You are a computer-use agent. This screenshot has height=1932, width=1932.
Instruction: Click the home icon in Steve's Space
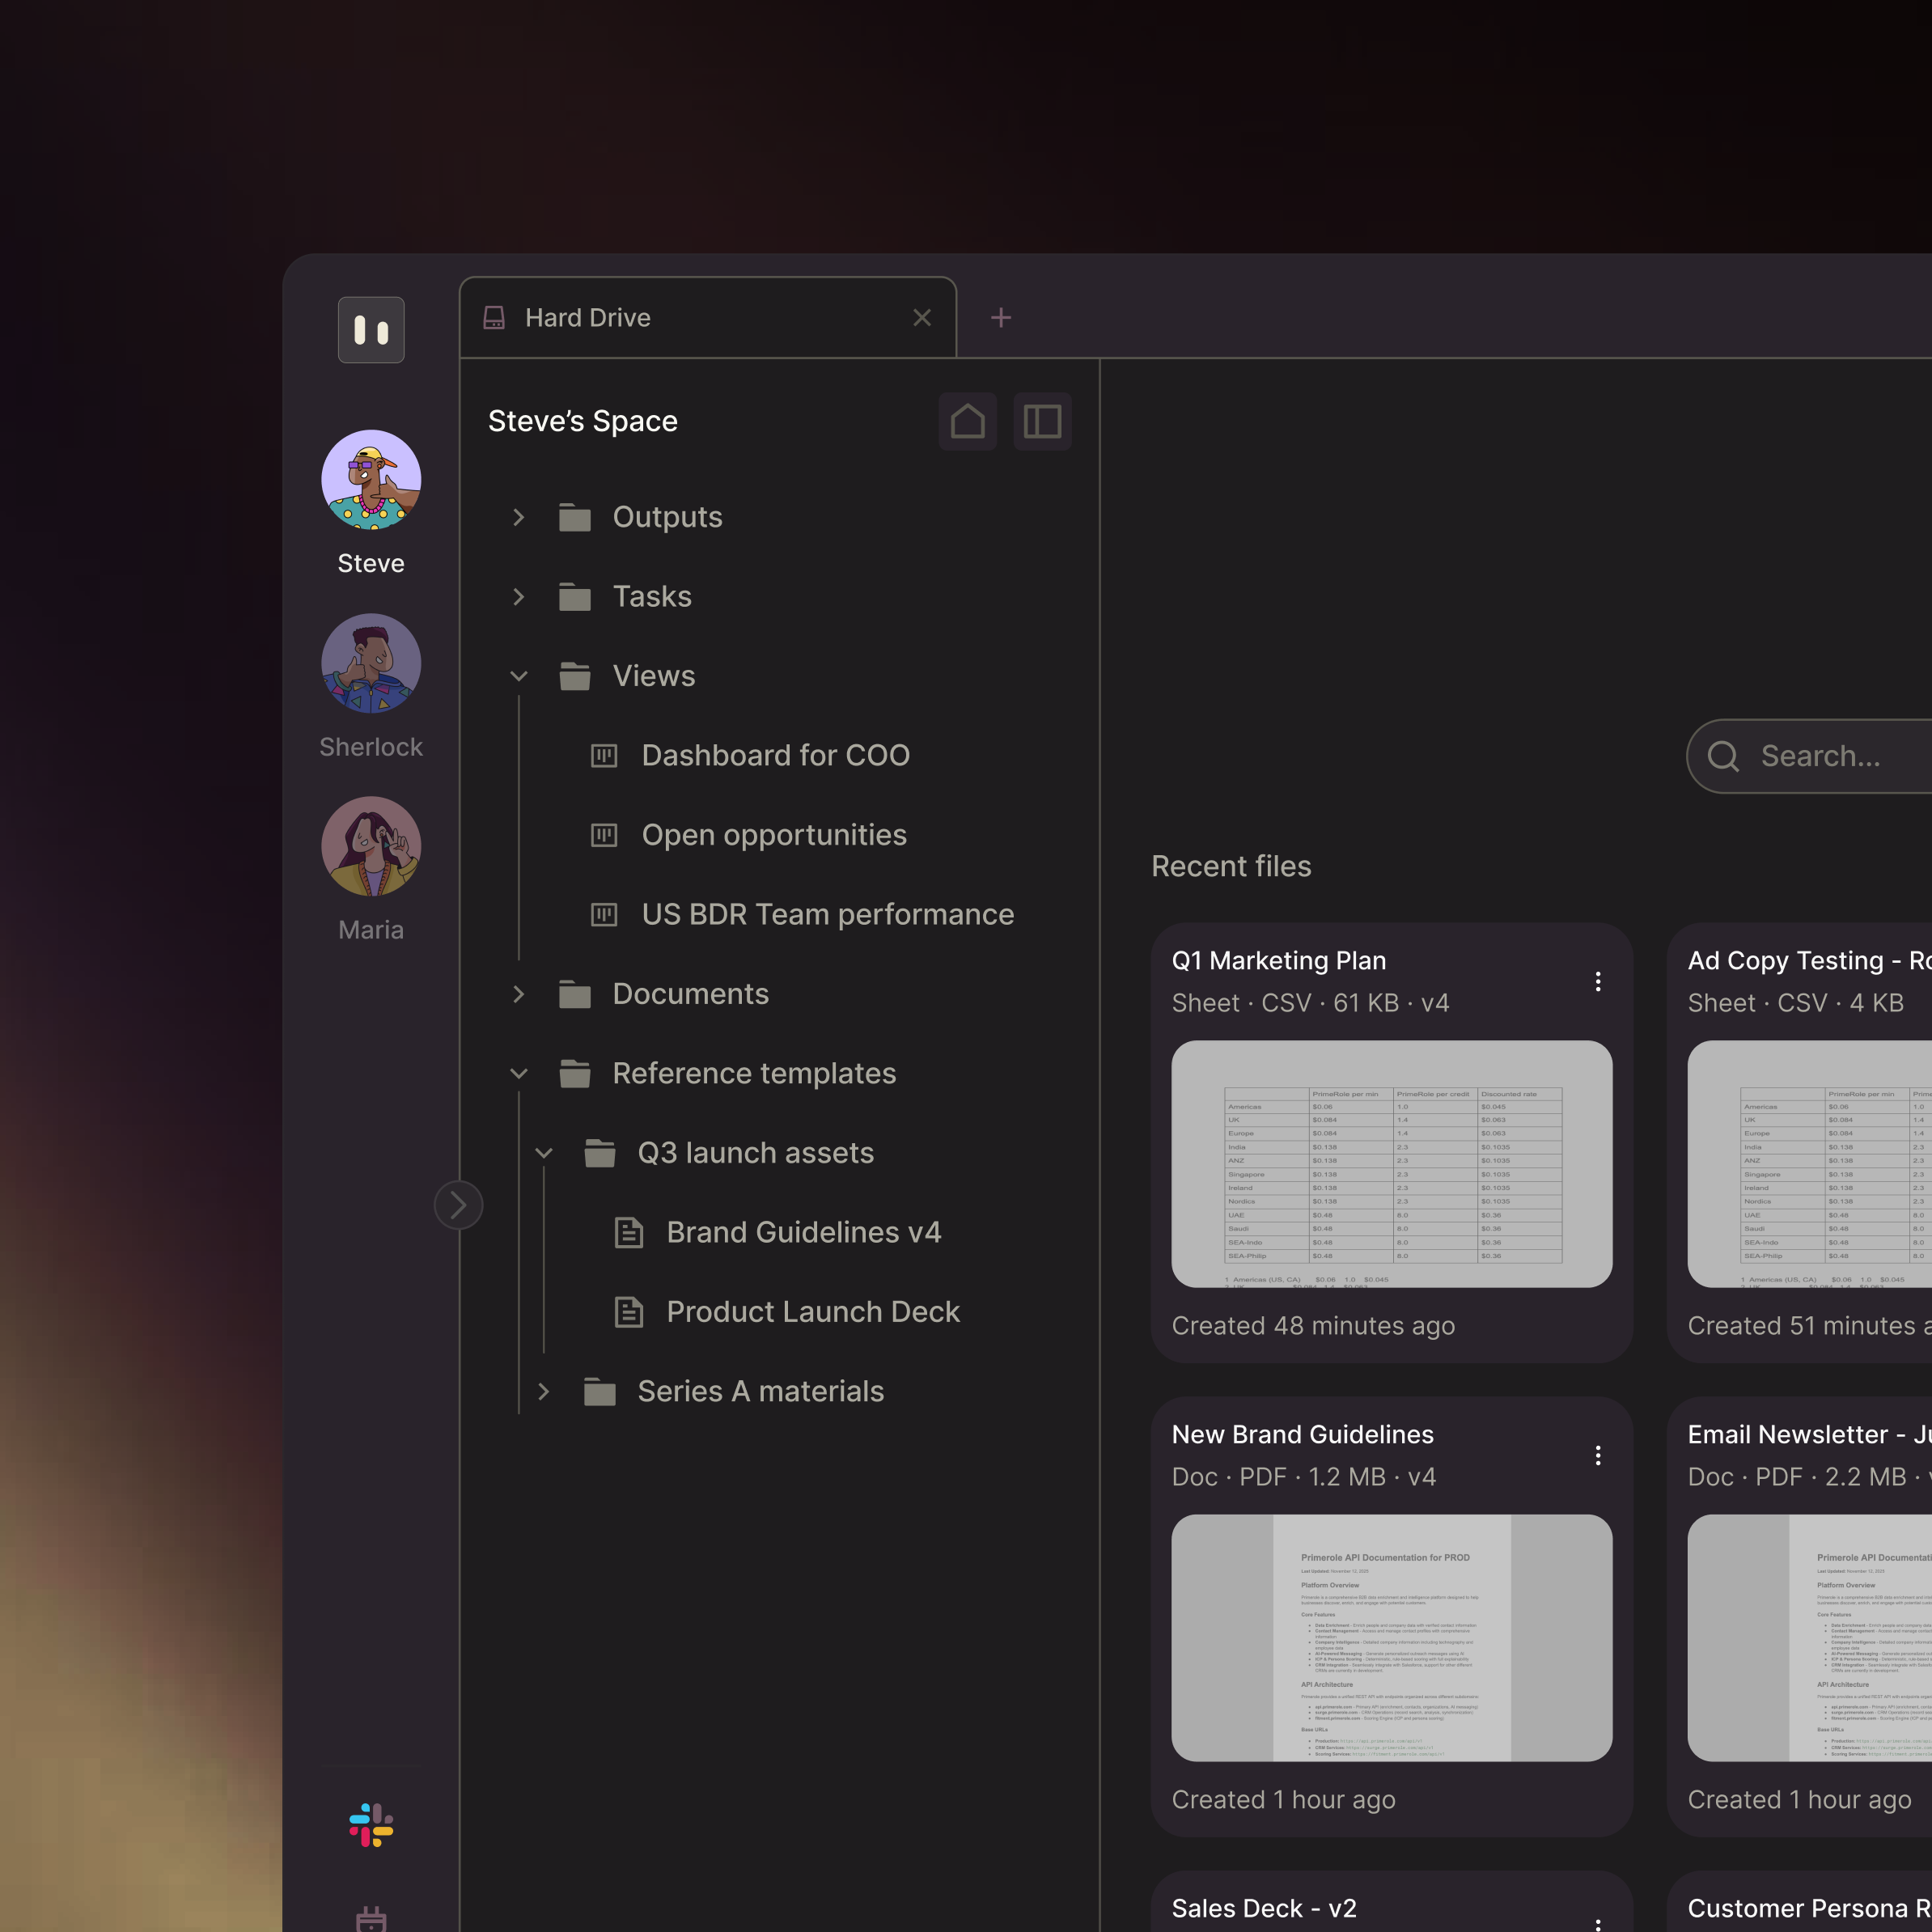(967, 422)
